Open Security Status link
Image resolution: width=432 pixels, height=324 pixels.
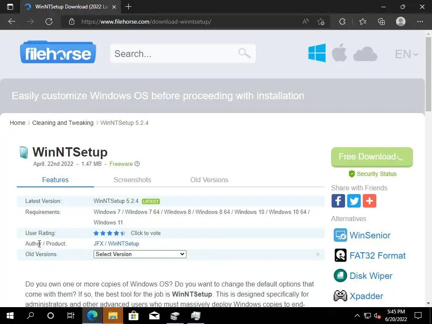coord(373,174)
